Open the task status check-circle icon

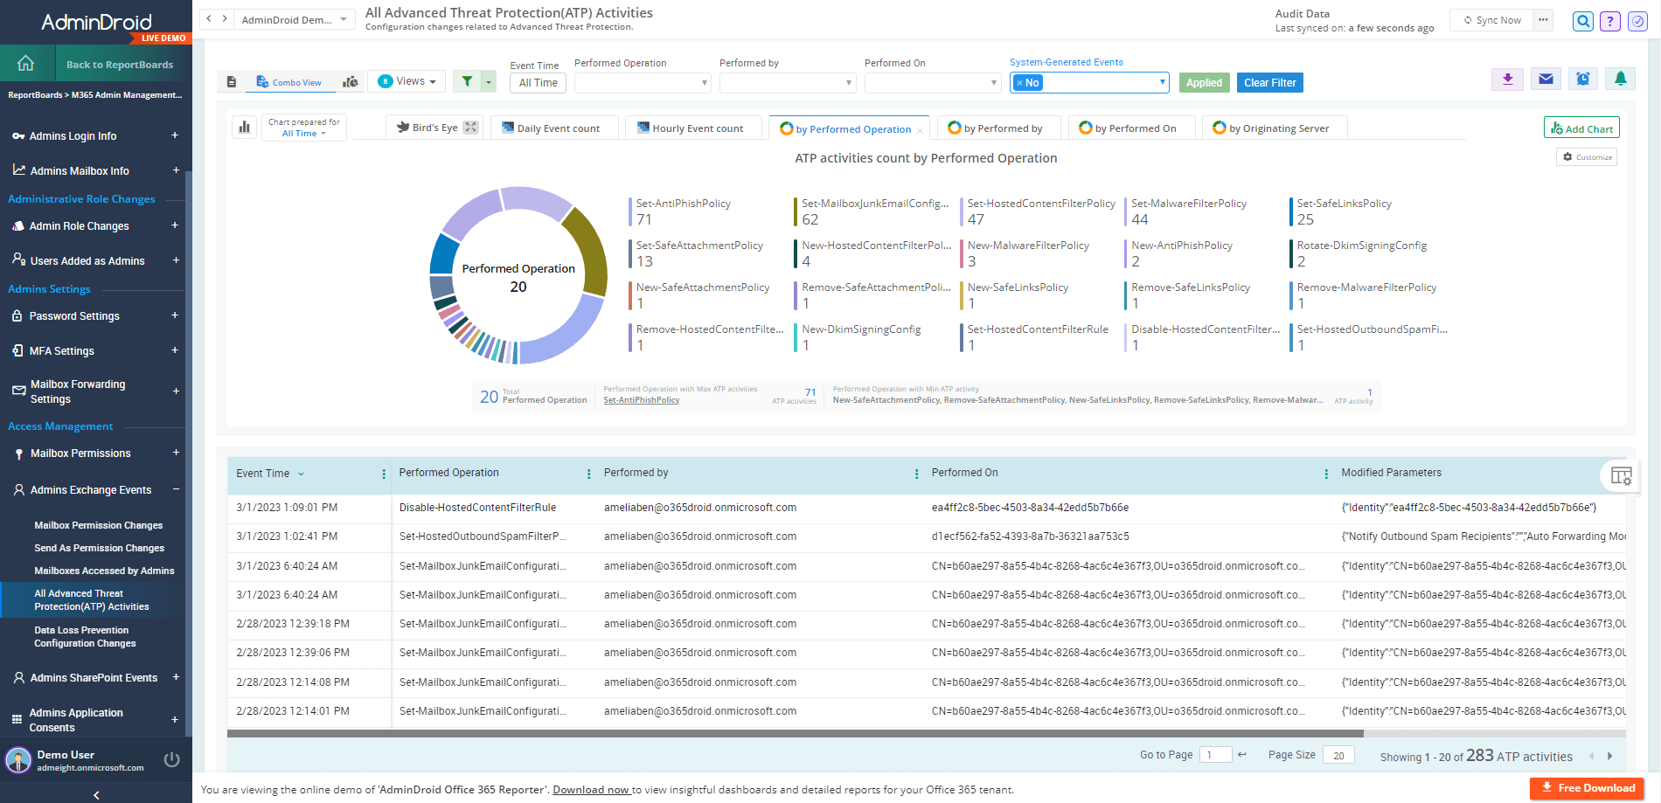coord(1637,21)
